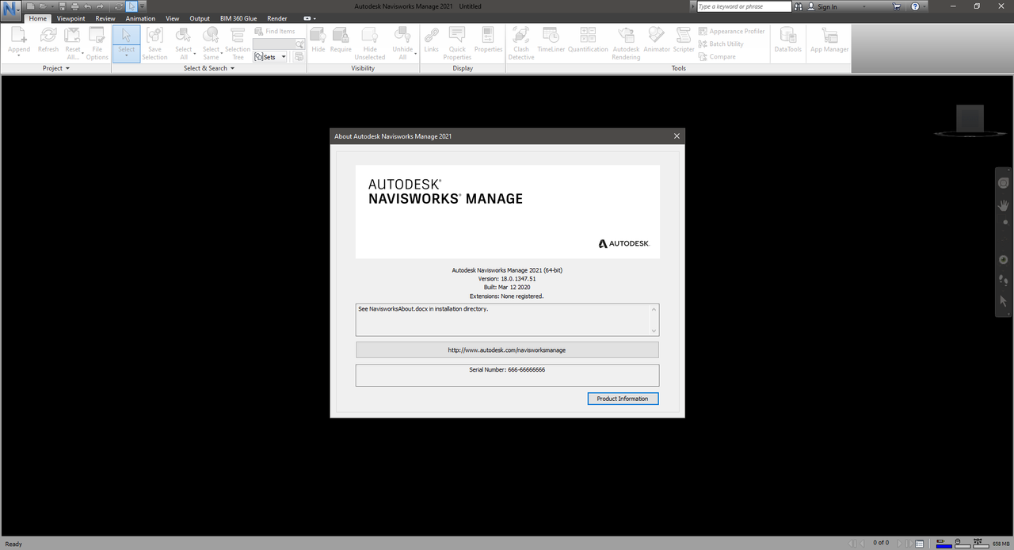Click the Print icon in quick access toolbar

[x=74, y=6]
